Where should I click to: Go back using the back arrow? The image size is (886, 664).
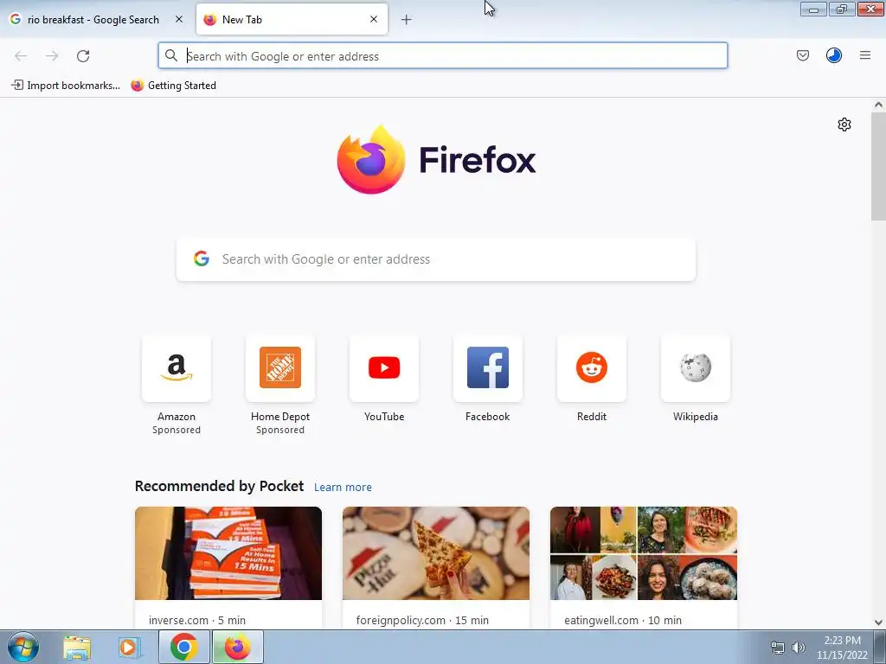click(21, 56)
